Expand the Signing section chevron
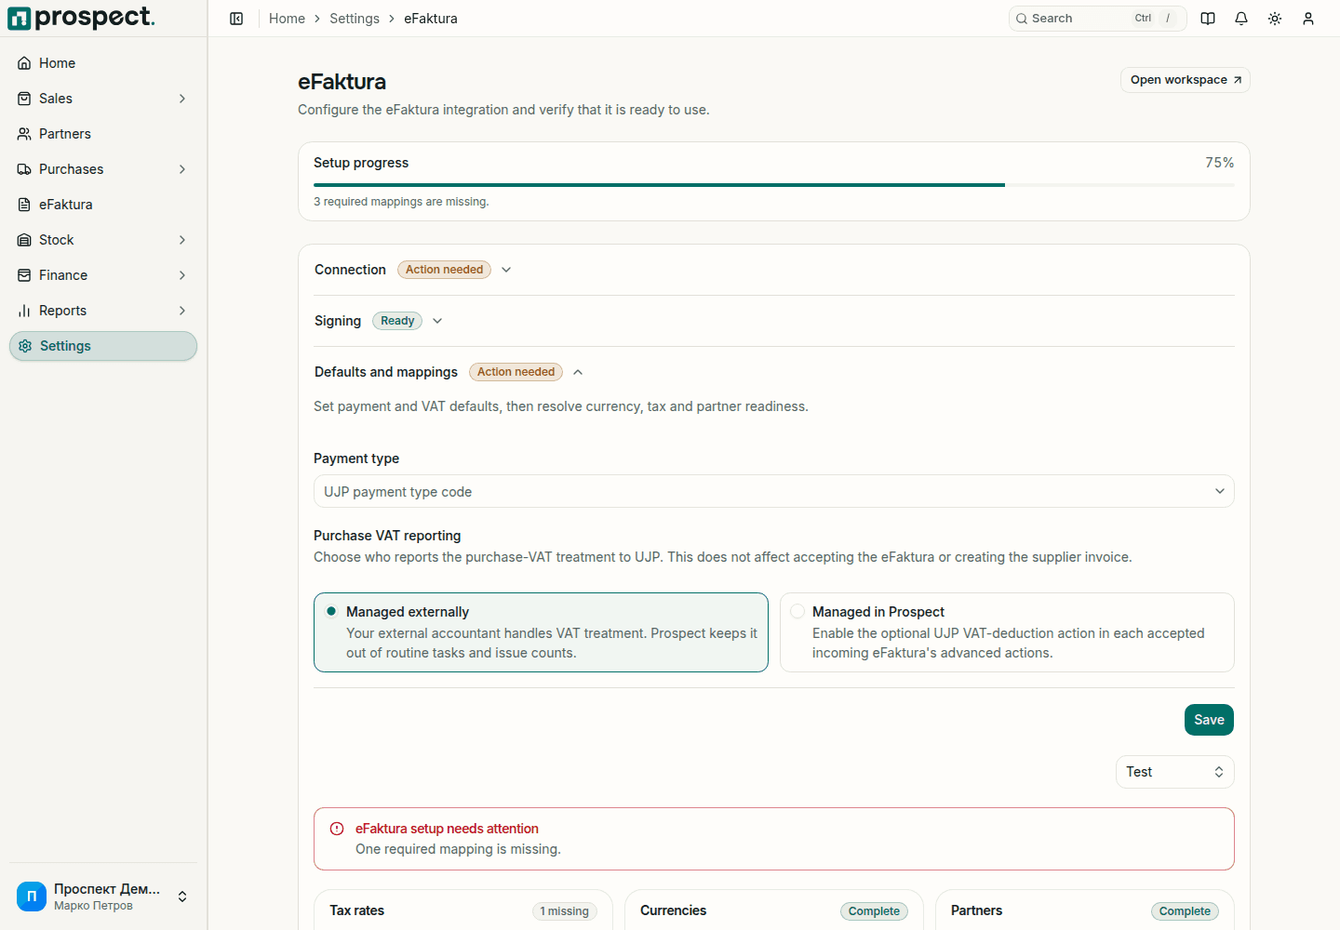Viewport: 1340px width, 930px height. click(x=437, y=321)
